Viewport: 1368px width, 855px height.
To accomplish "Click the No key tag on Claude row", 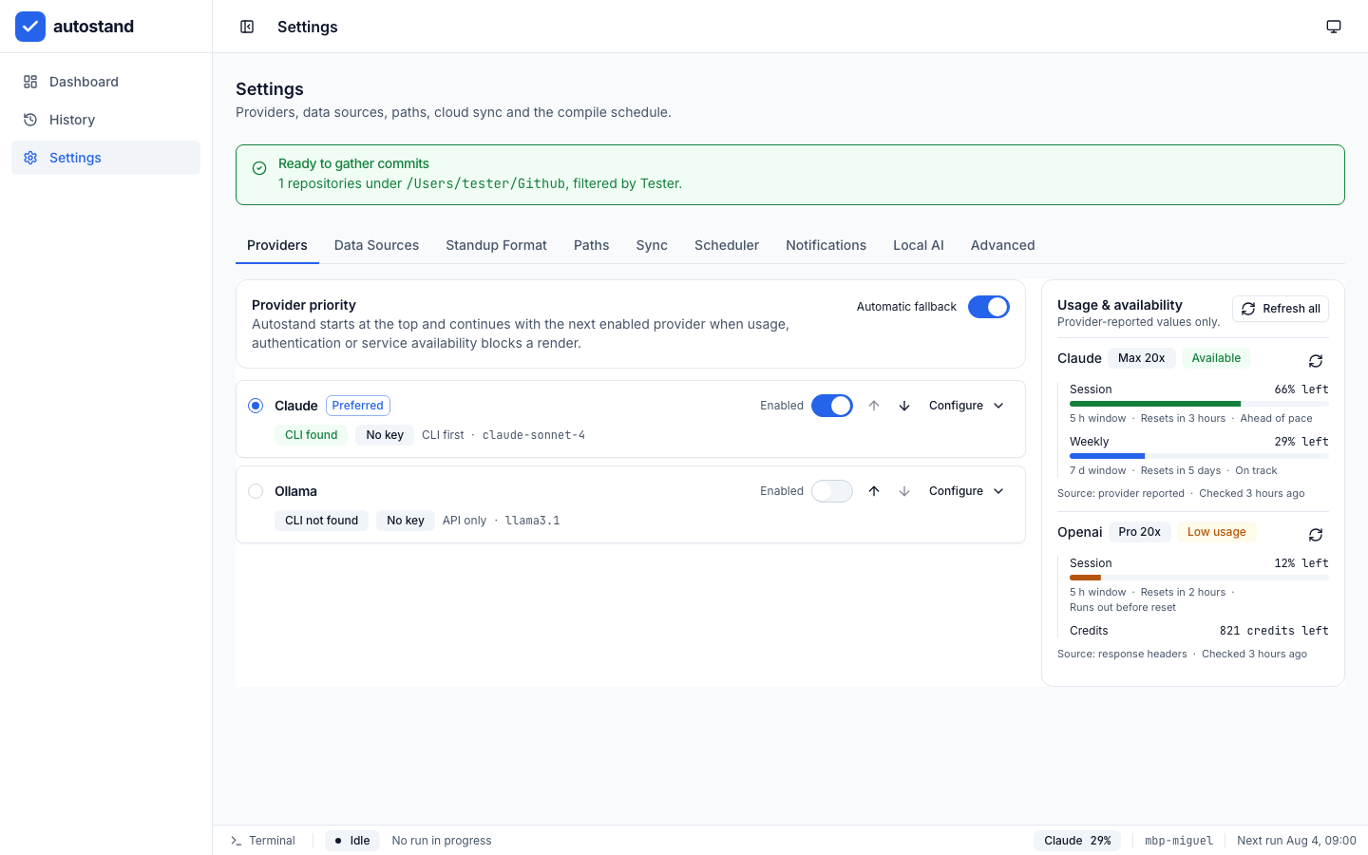I will 385,435.
